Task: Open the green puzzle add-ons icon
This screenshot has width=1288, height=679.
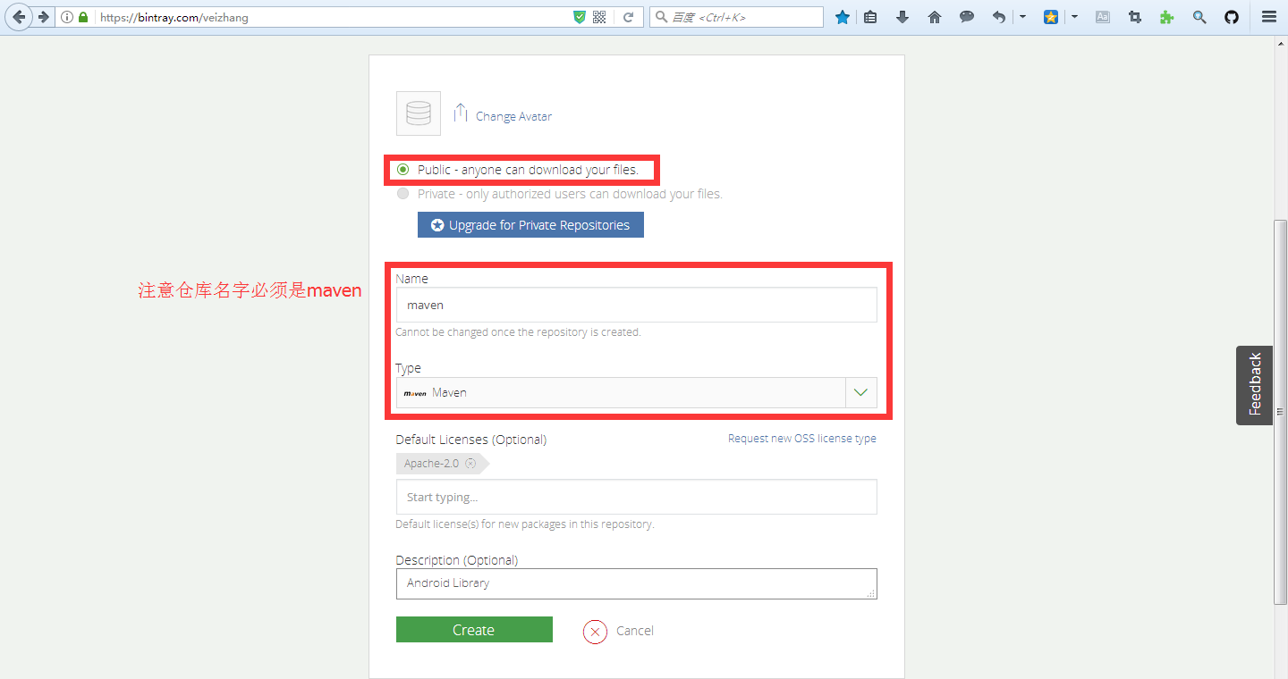Action: tap(1167, 17)
